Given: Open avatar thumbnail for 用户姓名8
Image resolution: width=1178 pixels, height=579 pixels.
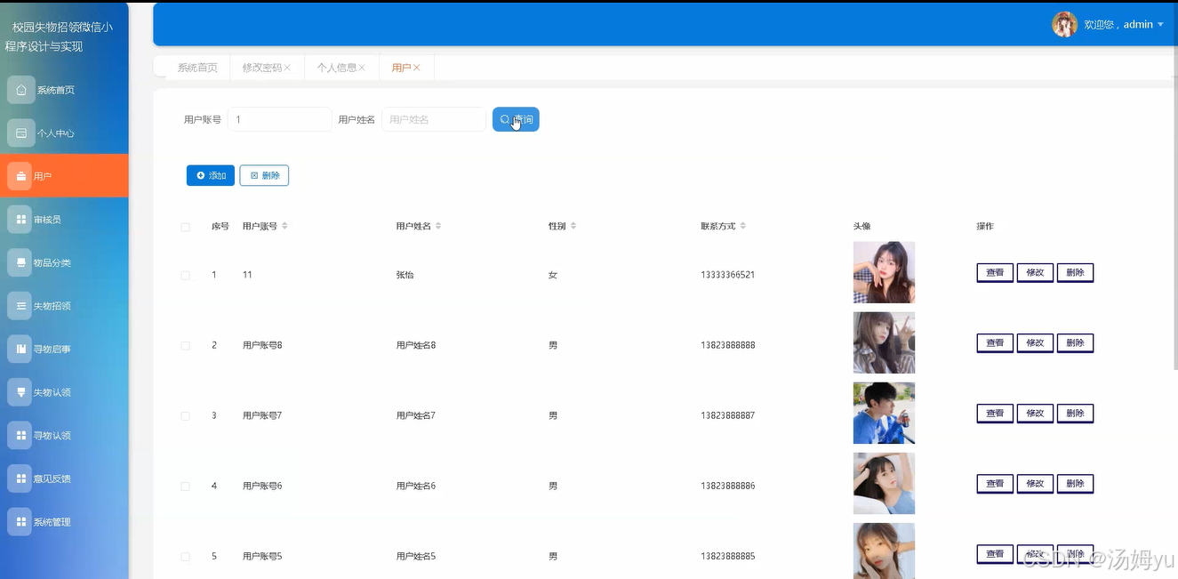Looking at the screenshot, I should click(884, 342).
